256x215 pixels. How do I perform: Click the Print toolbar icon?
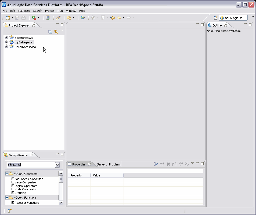pyautogui.click(x=24, y=18)
